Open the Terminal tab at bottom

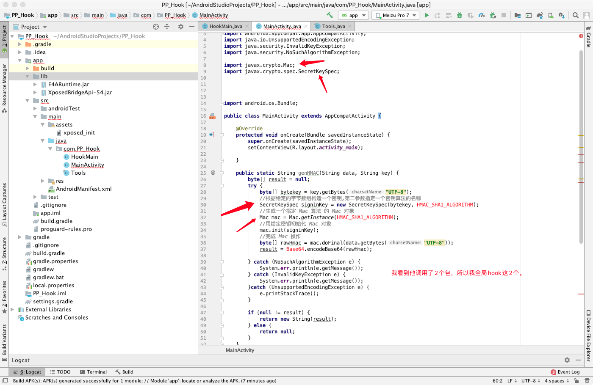tap(93, 372)
